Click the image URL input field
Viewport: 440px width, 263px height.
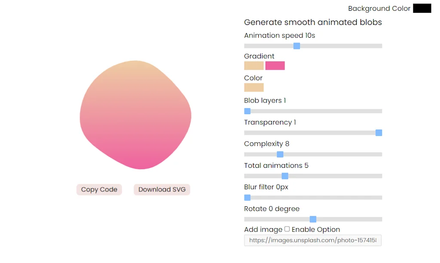tap(313, 240)
